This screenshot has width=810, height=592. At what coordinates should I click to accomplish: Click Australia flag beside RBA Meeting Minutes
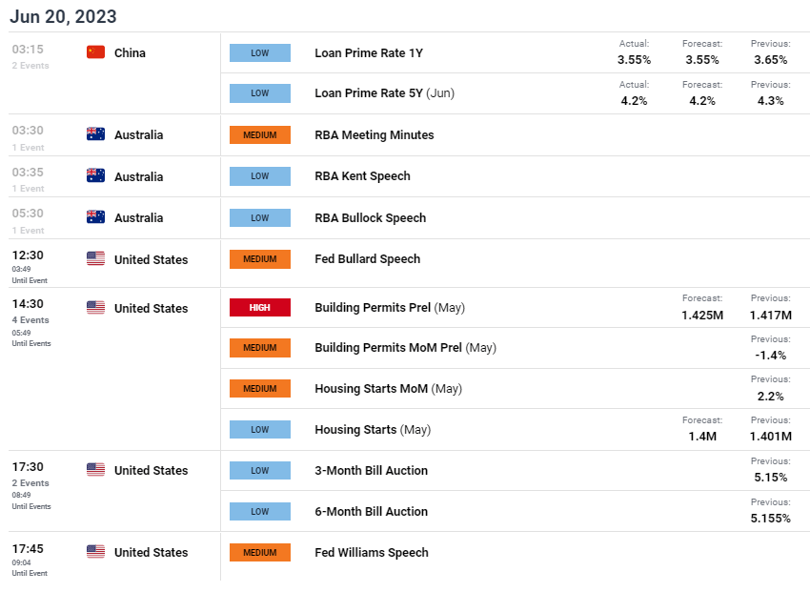pyautogui.click(x=95, y=134)
